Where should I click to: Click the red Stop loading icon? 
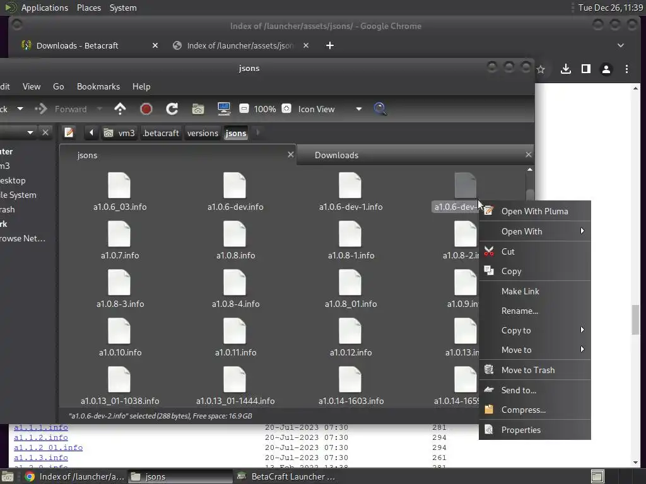click(x=146, y=109)
